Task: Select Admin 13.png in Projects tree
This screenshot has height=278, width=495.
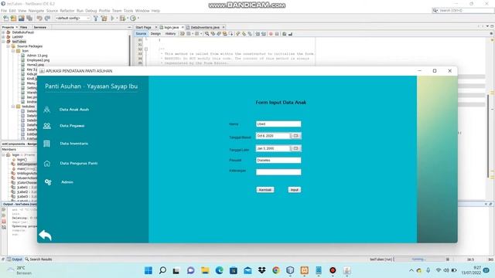Action: [37, 56]
